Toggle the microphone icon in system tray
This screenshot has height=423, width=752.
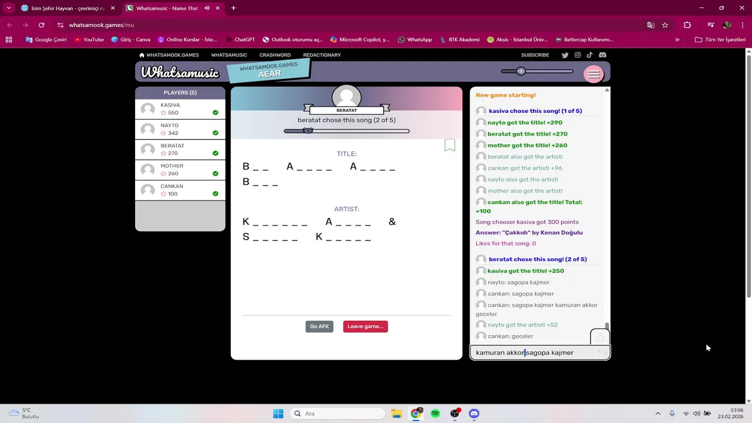tap(672, 414)
